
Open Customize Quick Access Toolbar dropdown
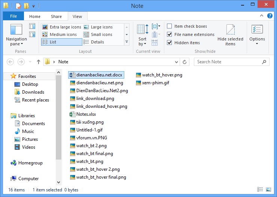33,6
